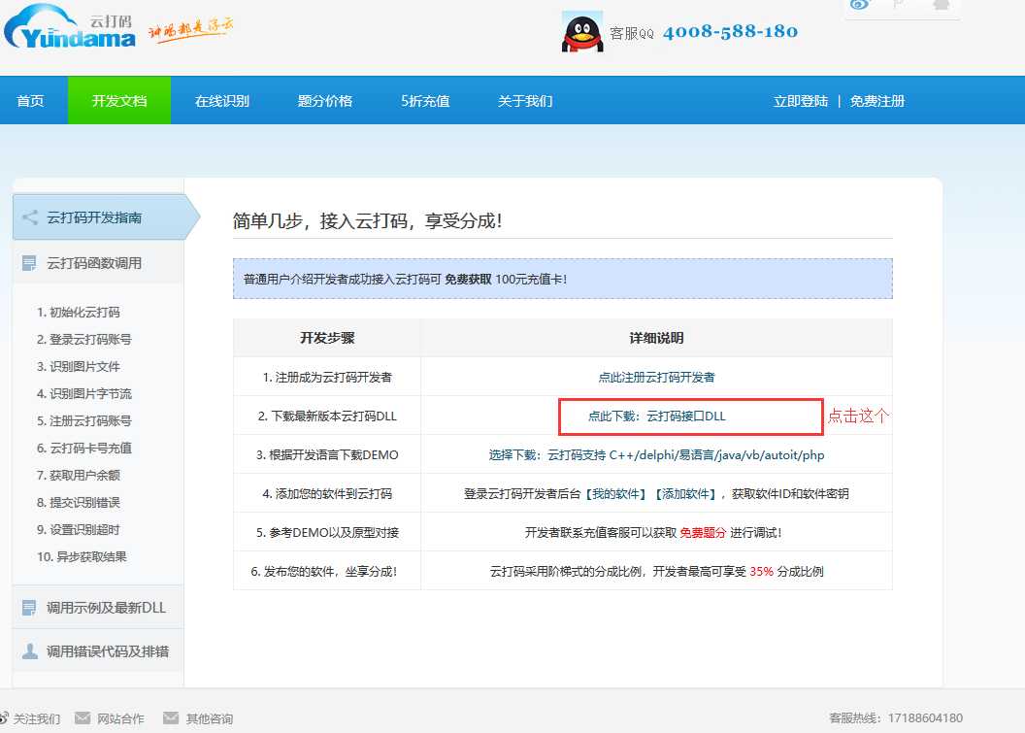The image size is (1025, 733).
Task: Open the 题分价格 page
Action: (x=324, y=99)
